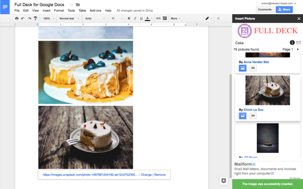
Task: Open the account email dropdown
Action: (278, 3)
